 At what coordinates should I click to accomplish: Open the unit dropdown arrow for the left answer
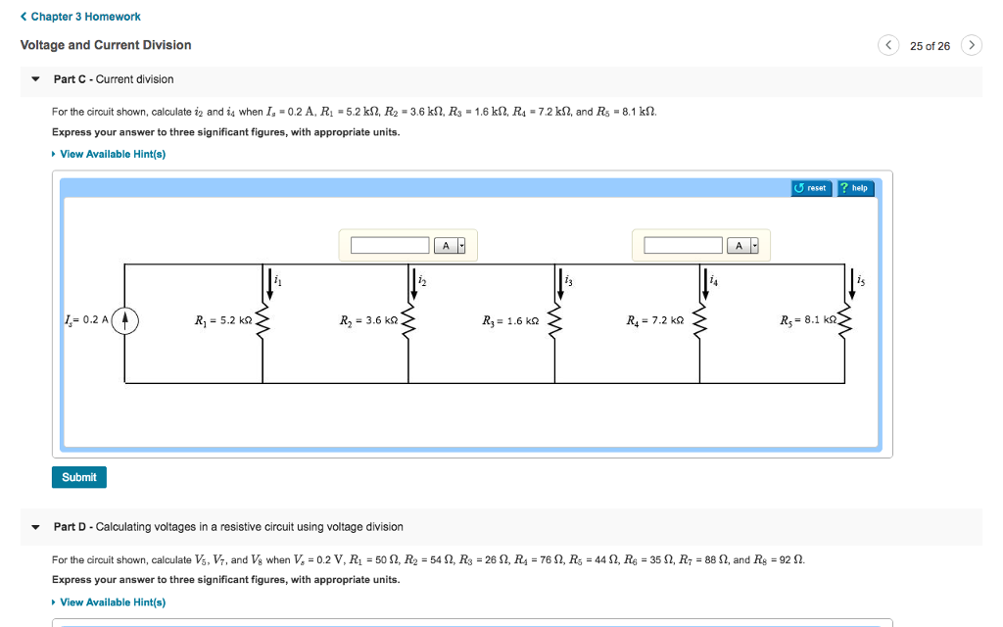point(460,245)
